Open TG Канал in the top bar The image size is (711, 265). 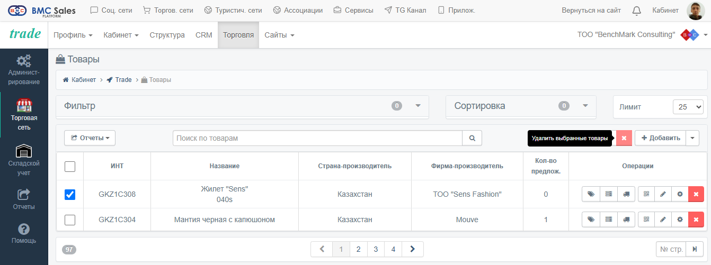(405, 10)
